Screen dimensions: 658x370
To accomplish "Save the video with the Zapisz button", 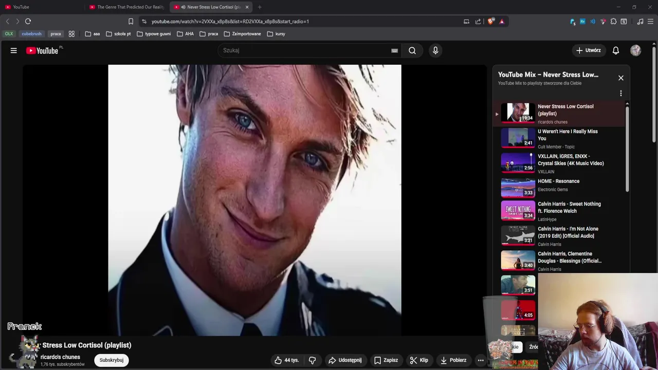I will tap(386, 360).
